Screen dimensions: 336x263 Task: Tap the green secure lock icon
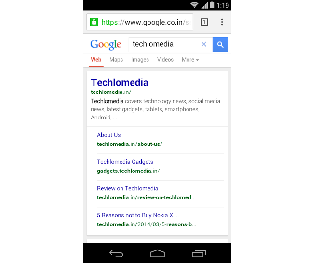[94, 22]
